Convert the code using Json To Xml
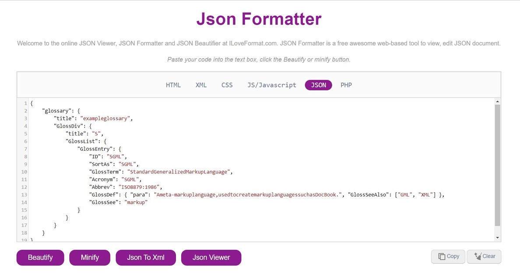The height and width of the screenshot is (276, 520). 145,258
